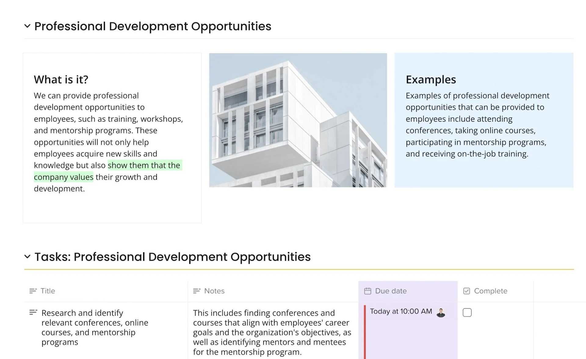
Task: Click the Research and identify task title cell
Action: pos(95,327)
